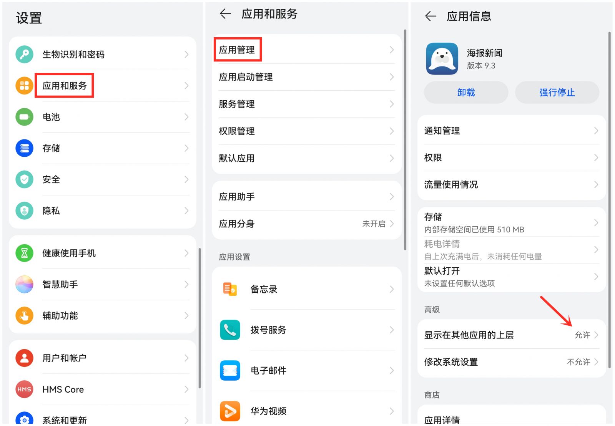The width and height of the screenshot is (615, 426).
Task: Tap the 华为视频 orange play icon
Action: point(230,411)
